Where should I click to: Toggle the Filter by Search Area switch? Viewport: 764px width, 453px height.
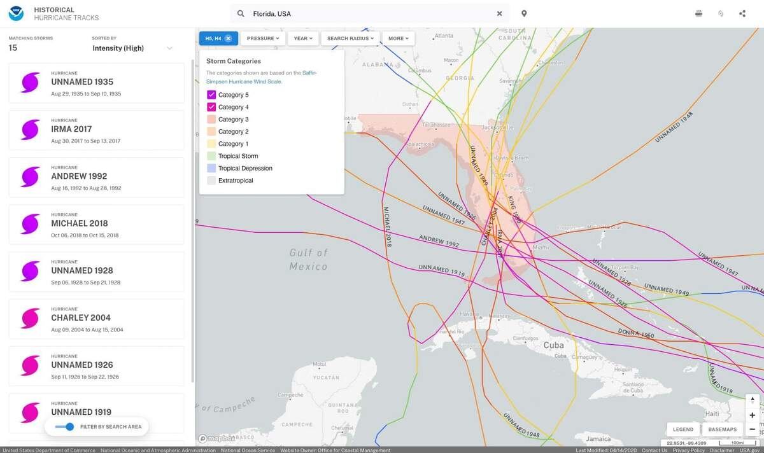pos(65,427)
